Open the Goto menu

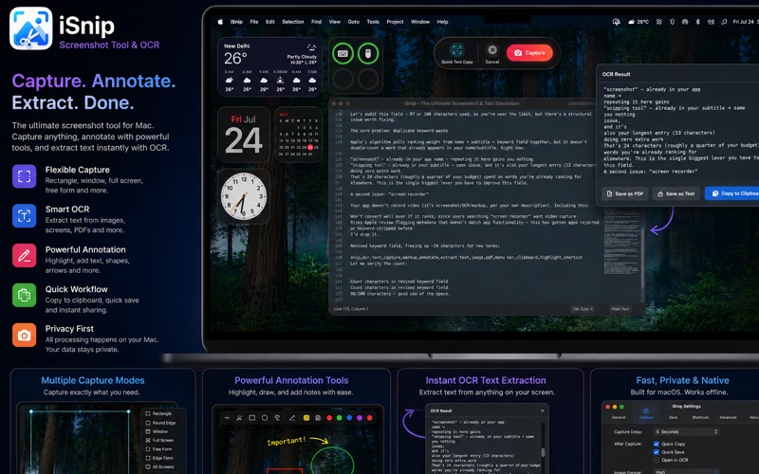point(354,22)
